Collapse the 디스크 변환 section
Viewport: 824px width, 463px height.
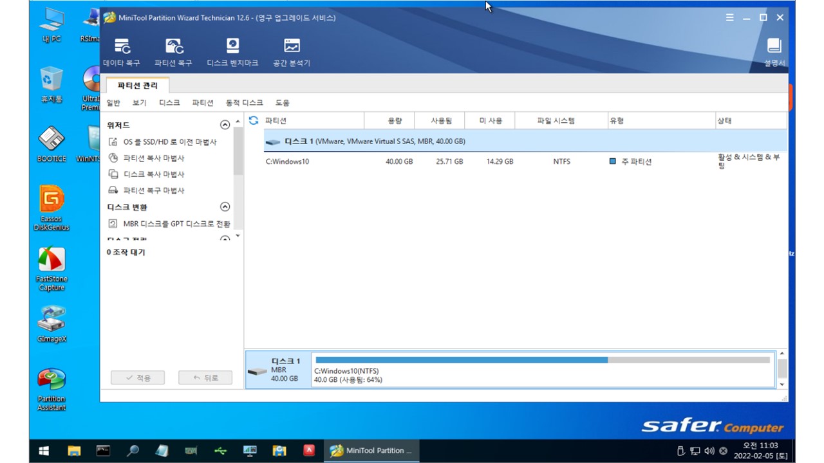[225, 207]
